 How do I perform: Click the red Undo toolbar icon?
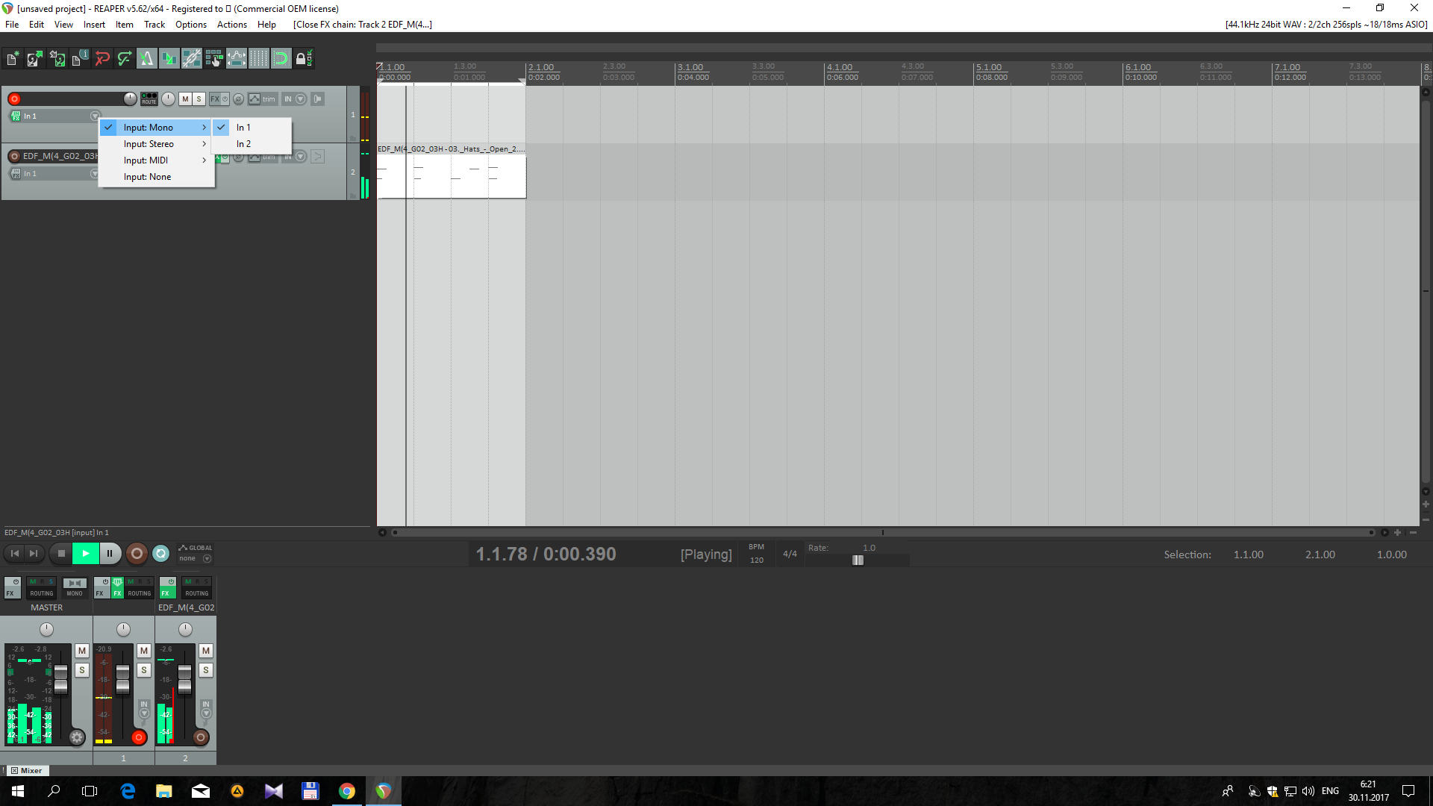(102, 58)
